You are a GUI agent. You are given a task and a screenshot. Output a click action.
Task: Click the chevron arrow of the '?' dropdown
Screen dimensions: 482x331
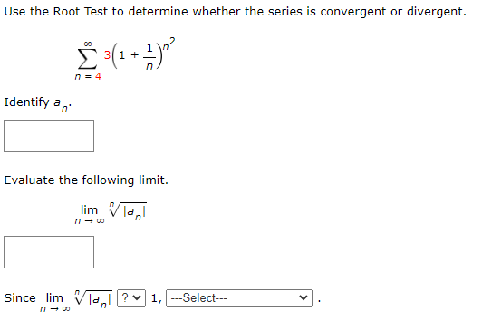point(138,297)
